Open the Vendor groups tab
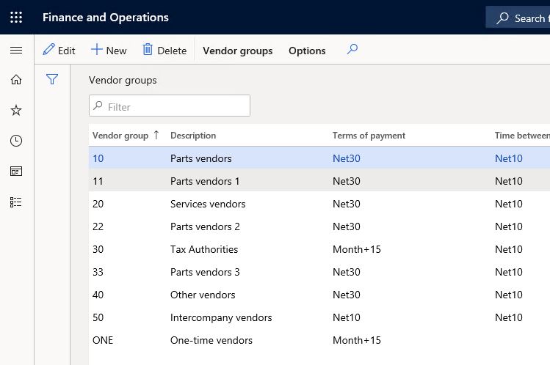Screen dimensions: 550x365 237,51
